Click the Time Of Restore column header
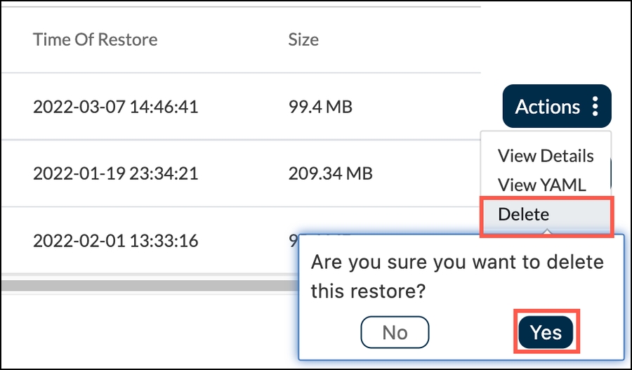The height and width of the screenshot is (370, 632). [95, 39]
